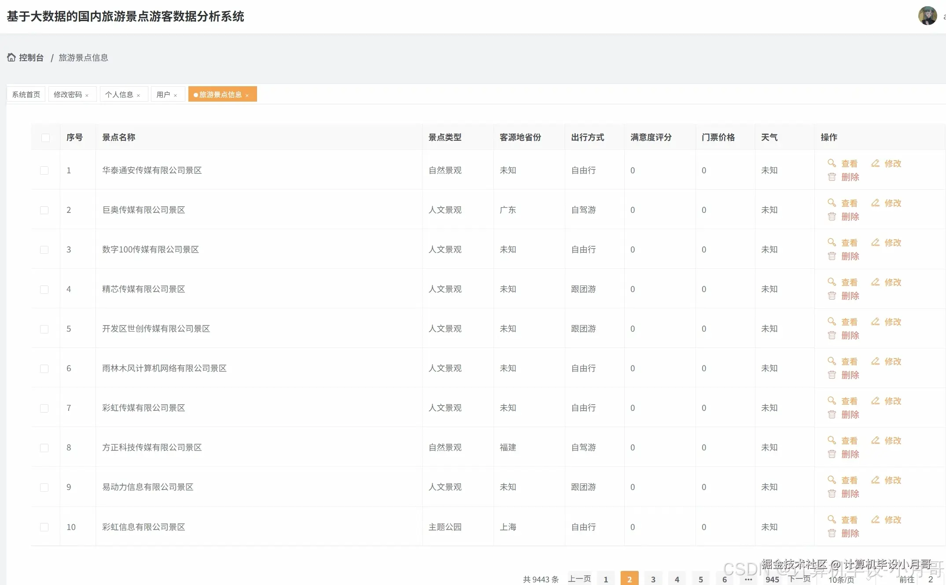The image size is (946, 585).
Task: Click the delete icon for 易动力信息有限公司景区
Action: click(x=832, y=494)
